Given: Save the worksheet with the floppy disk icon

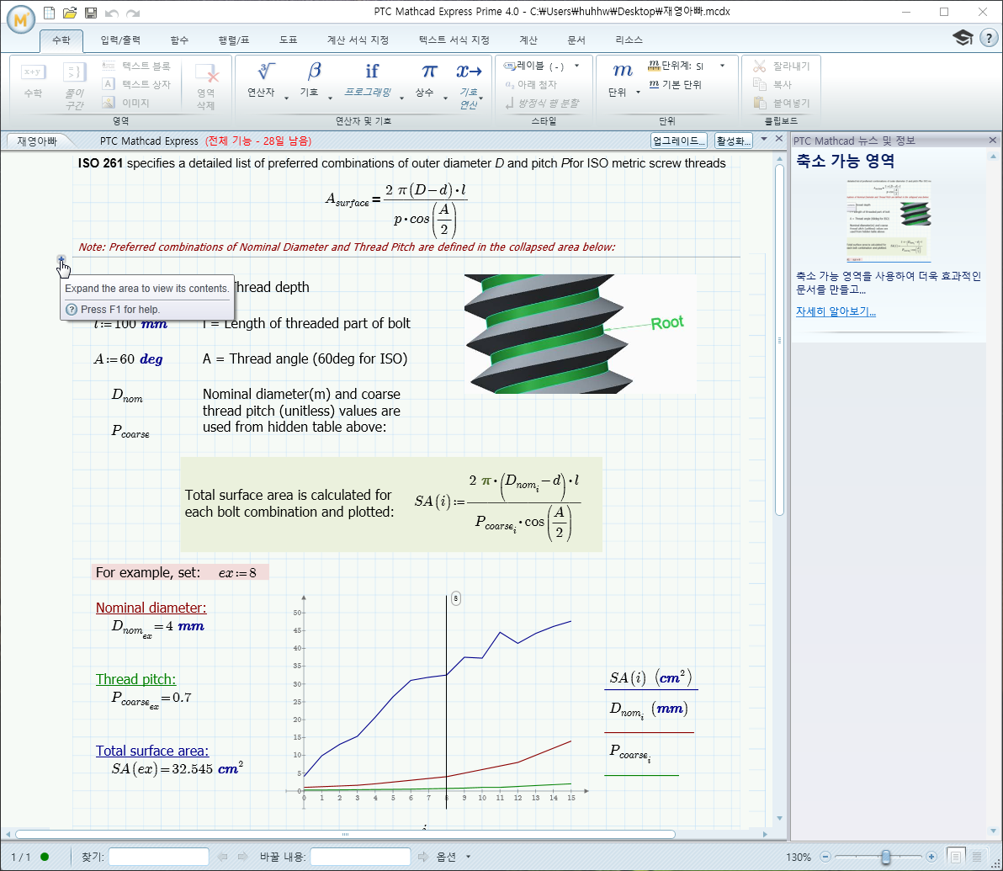Looking at the screenshot, I should point(91,13).
